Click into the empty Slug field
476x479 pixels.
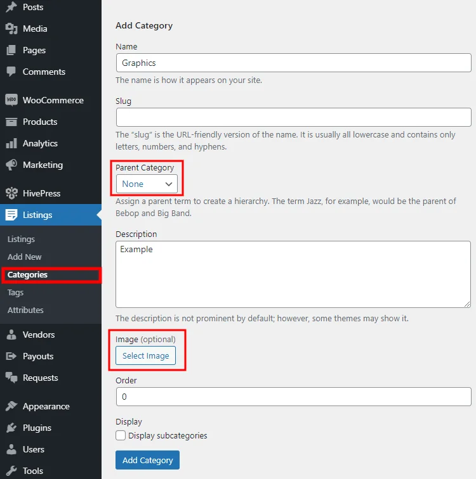293,117
